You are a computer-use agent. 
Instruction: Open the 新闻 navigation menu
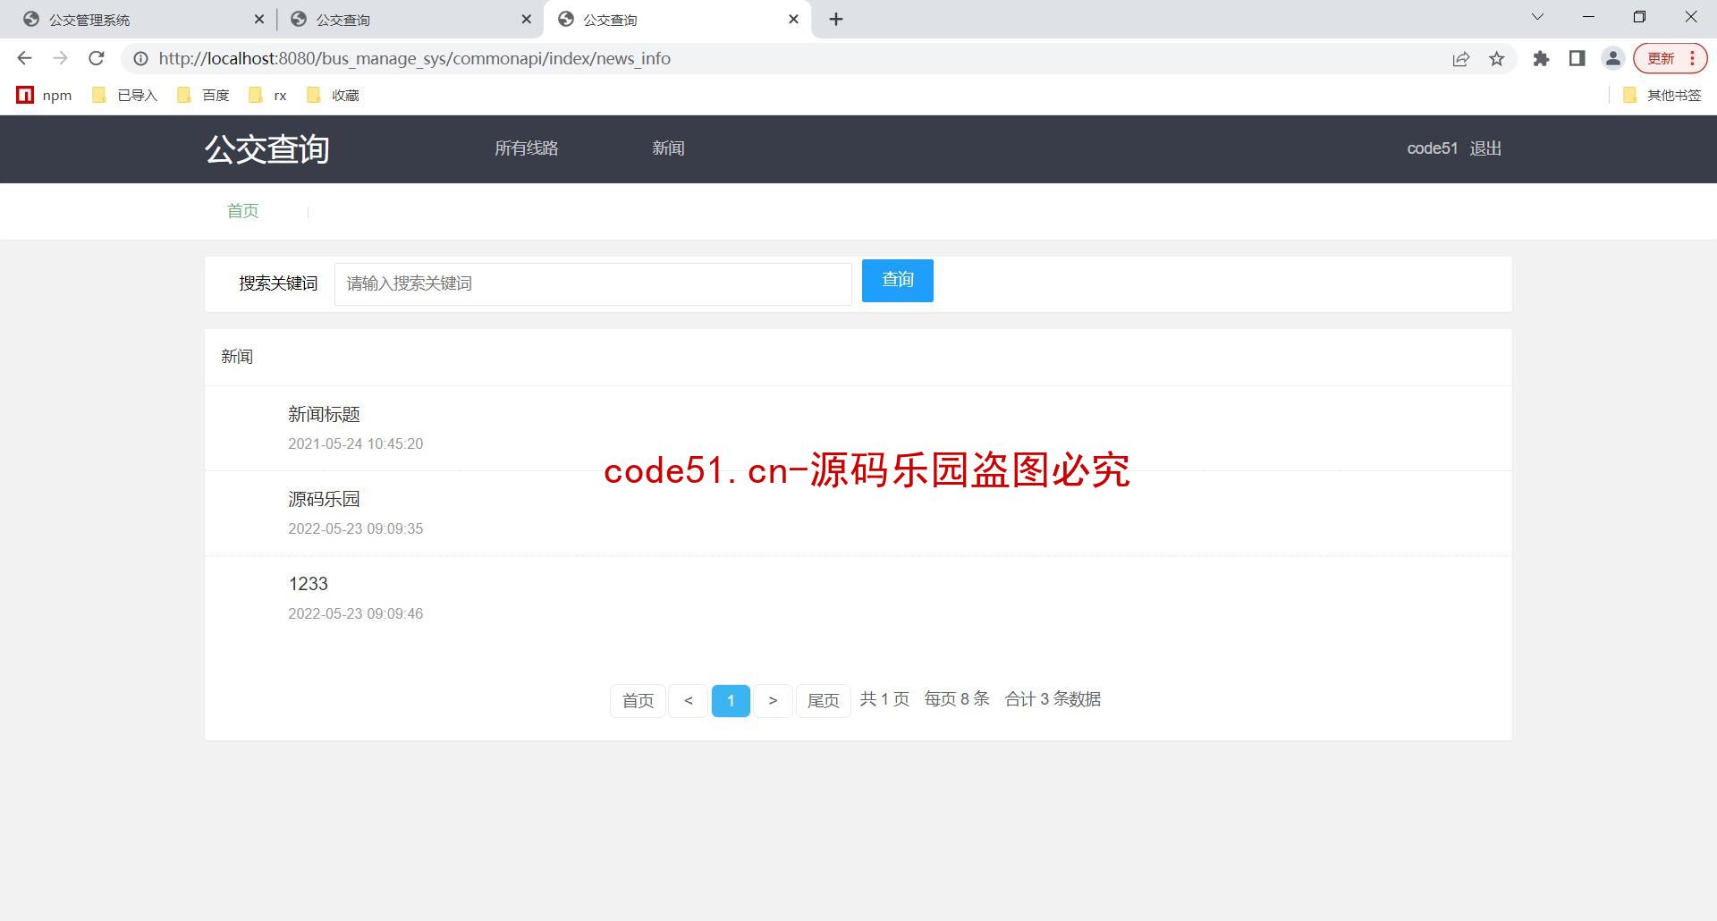coord(668,148)
